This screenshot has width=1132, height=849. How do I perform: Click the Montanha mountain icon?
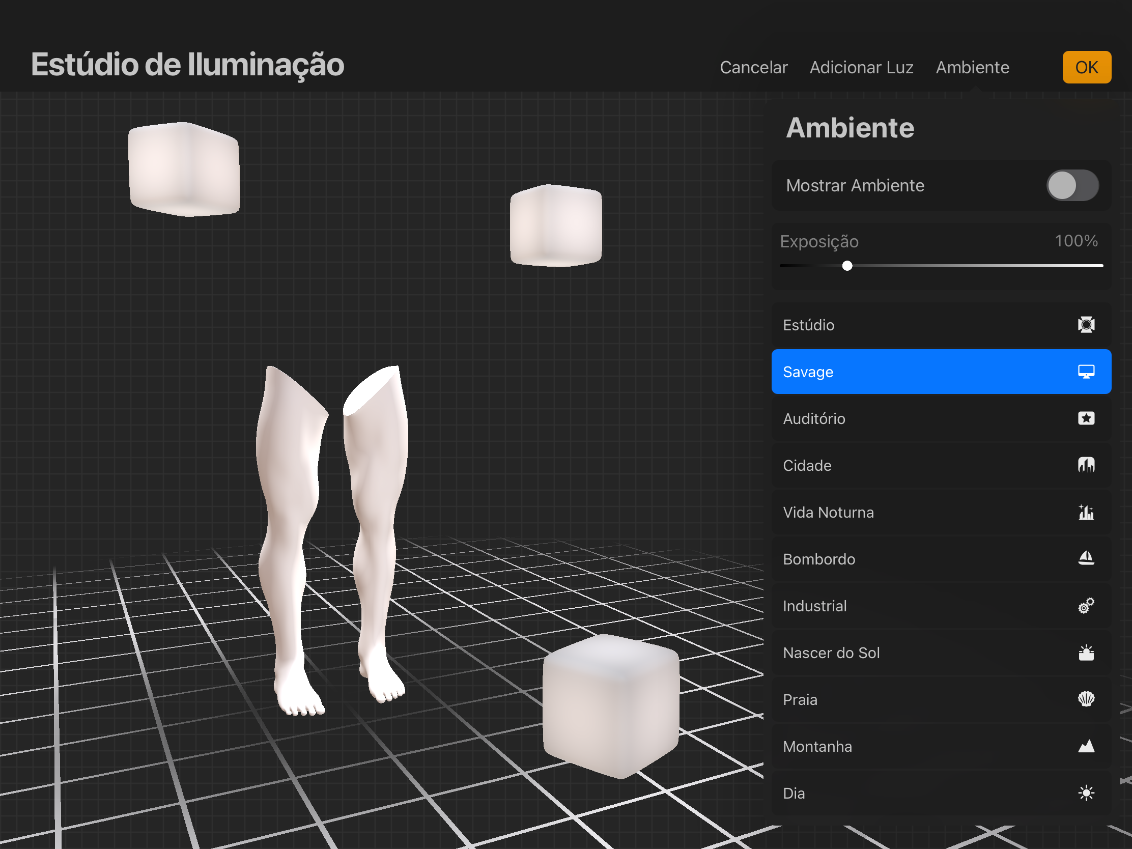click(x=1086, y=747)
